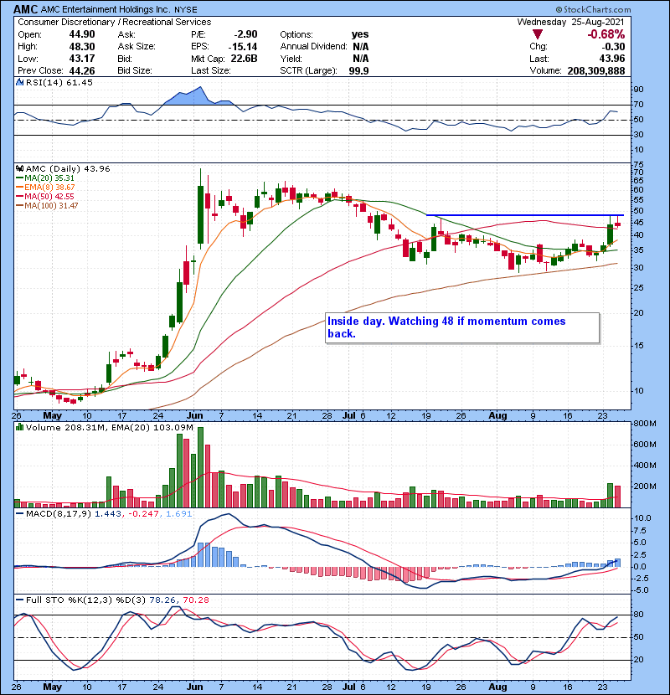This screenshot has width=670, height=695.
Task: Click the EMA(8) 38.67 legend entry
Action: (x=45, y=188)
